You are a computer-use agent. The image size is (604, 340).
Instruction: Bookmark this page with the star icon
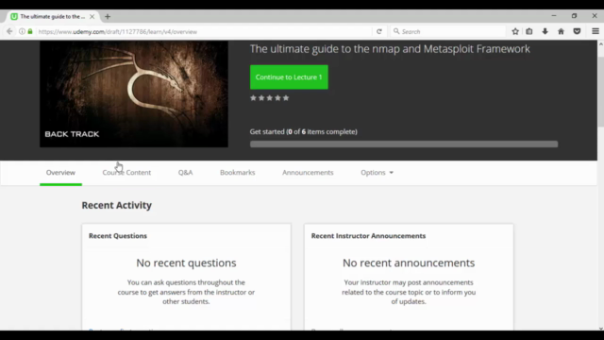coord(515,31)
